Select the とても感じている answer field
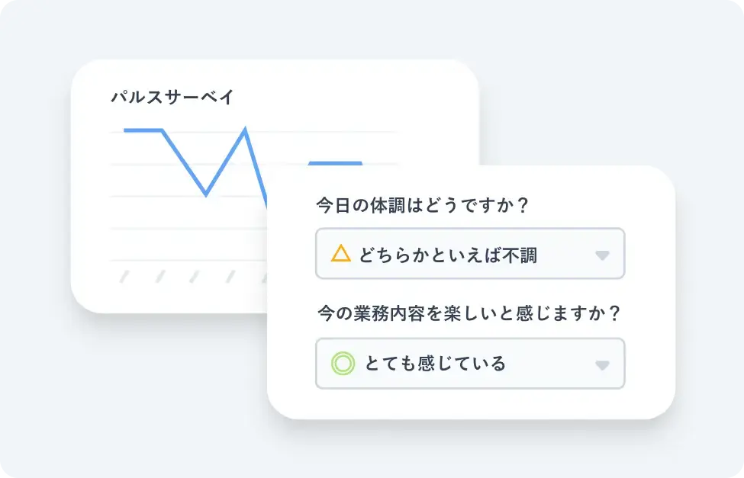This screenshot has height=478, width=744. [470, 364]
